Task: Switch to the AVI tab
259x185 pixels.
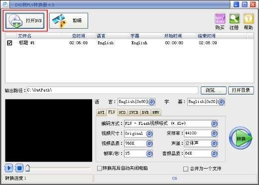Action: coord(101,112)
